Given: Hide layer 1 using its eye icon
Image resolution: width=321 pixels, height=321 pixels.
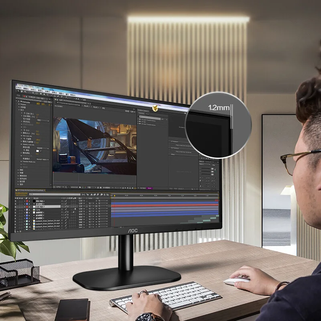Looking at the screenshot, I should click(15, 201).
